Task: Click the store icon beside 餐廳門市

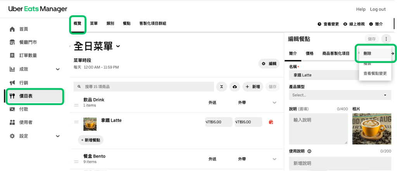Action: pos(12,42)
